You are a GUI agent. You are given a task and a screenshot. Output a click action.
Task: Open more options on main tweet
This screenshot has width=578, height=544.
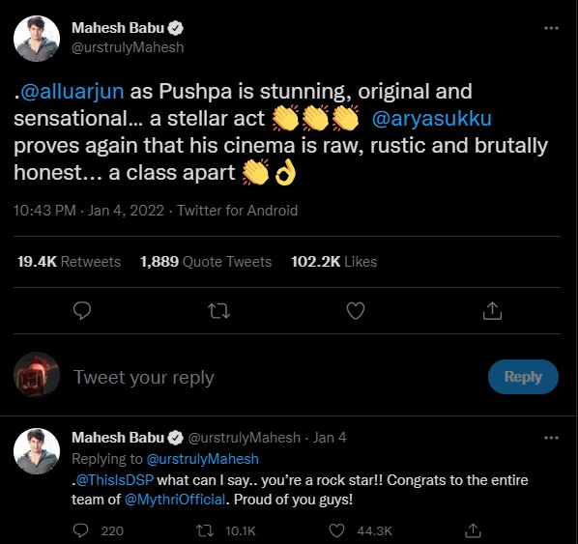pos(551,28)
